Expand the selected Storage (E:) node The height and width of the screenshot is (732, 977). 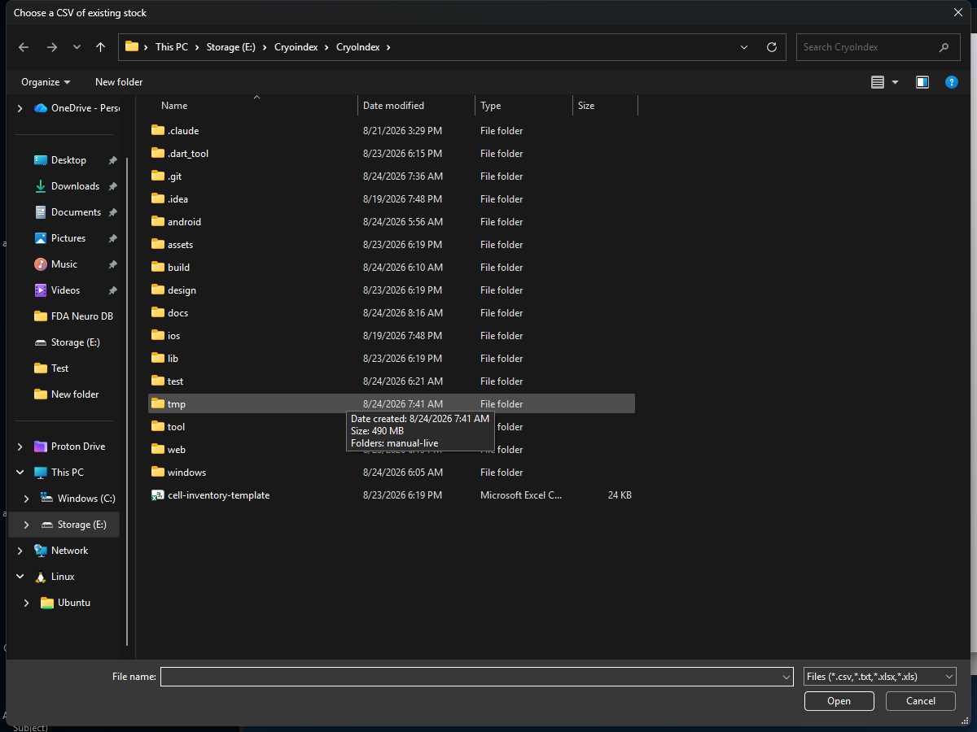(27, 525)
